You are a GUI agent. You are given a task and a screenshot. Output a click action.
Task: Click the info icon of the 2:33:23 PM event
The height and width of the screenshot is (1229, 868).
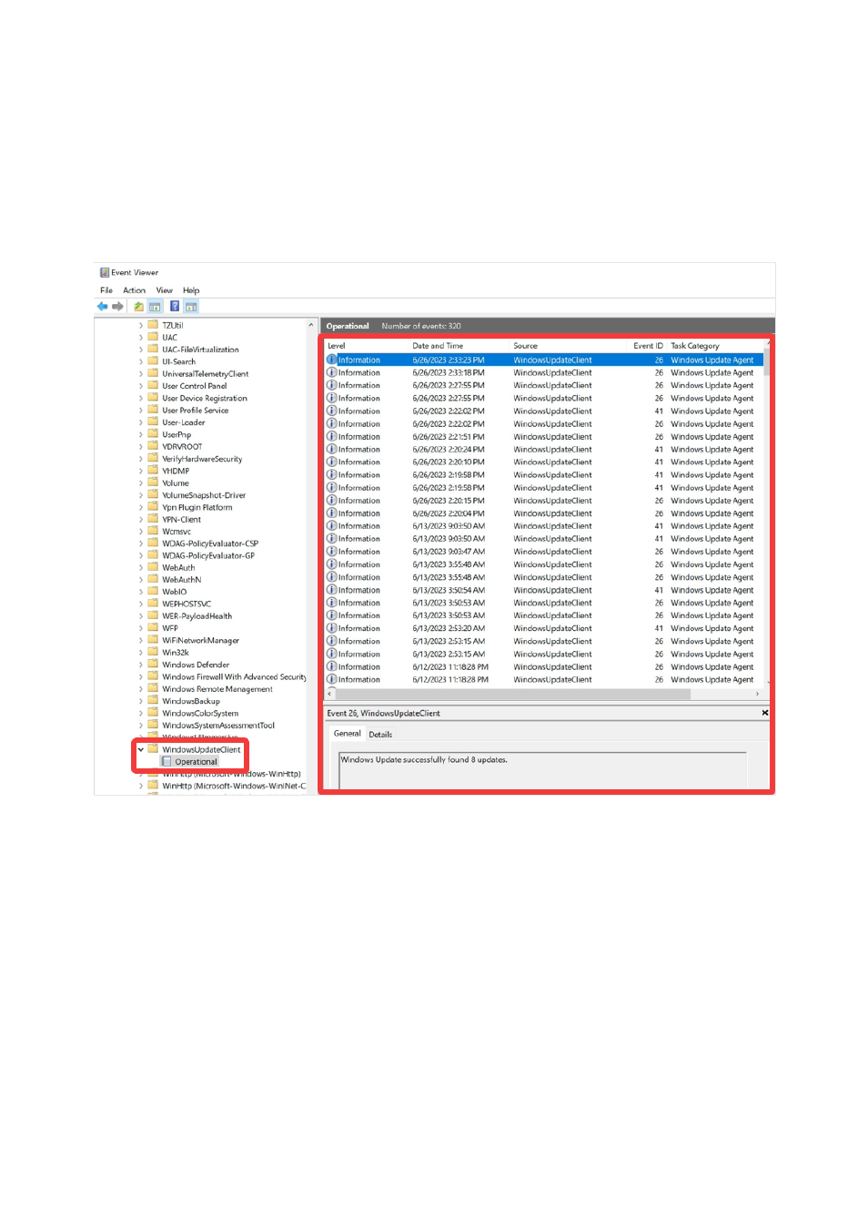pos(332,360)
